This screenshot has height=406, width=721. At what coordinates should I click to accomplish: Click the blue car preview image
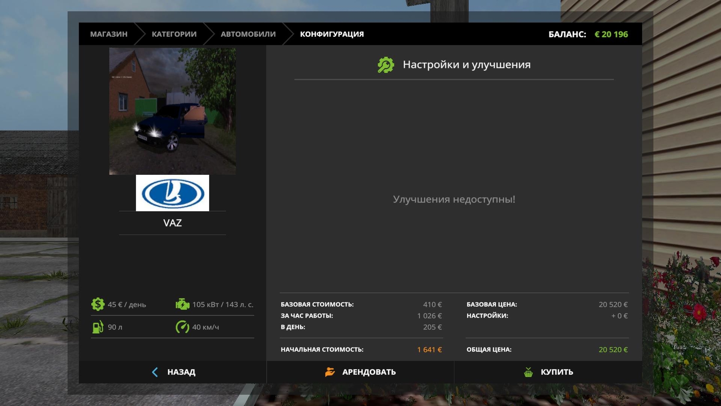tap(172, 111)
